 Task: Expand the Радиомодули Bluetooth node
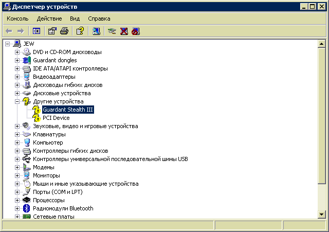(17, 208)
